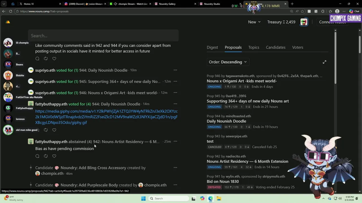This screenshot has height=203, width=362.
Task: Open the media.giphy.com gif link
Action: (106, 117)
